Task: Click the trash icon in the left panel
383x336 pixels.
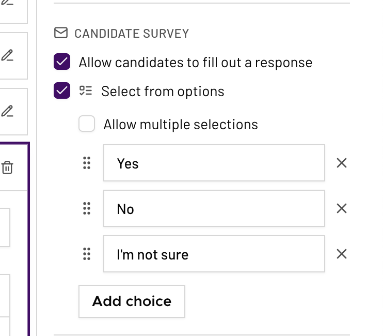Action: coord(7,167)
